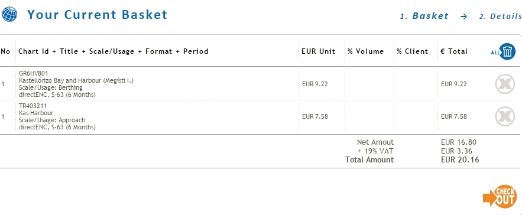This screenshot has width=522, height=215.
Task: Click the blue globe logo icon
Action: click(9, 15)
